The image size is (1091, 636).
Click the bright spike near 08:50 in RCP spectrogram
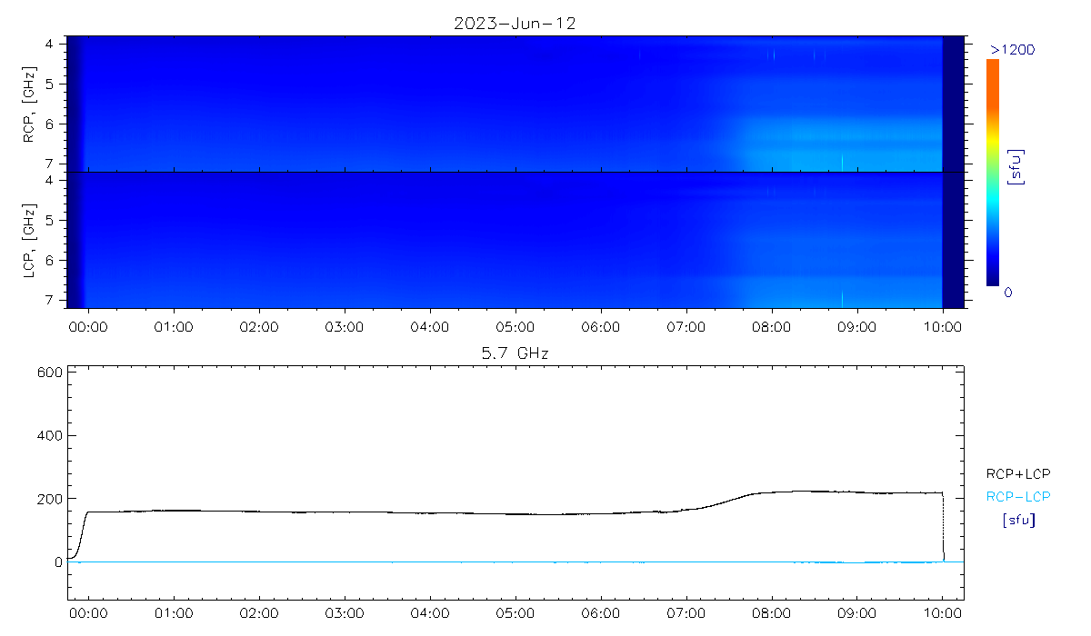842,163
